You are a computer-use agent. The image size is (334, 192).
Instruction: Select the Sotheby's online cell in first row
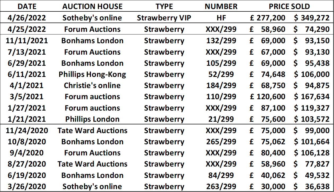[x=92, y=18]
